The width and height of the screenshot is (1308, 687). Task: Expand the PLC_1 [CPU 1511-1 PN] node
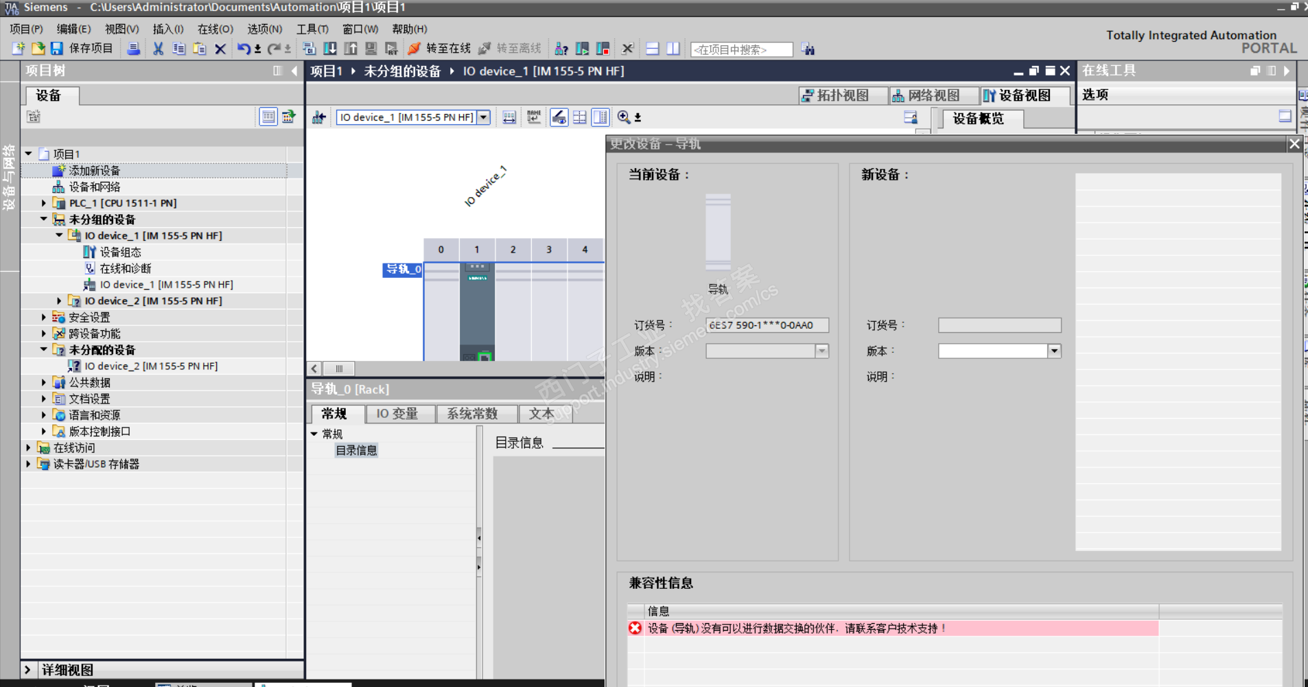44,203
